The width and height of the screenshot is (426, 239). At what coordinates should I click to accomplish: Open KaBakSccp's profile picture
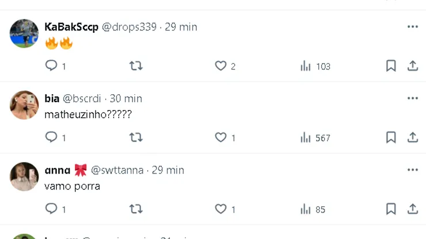(x=24, y=33)
